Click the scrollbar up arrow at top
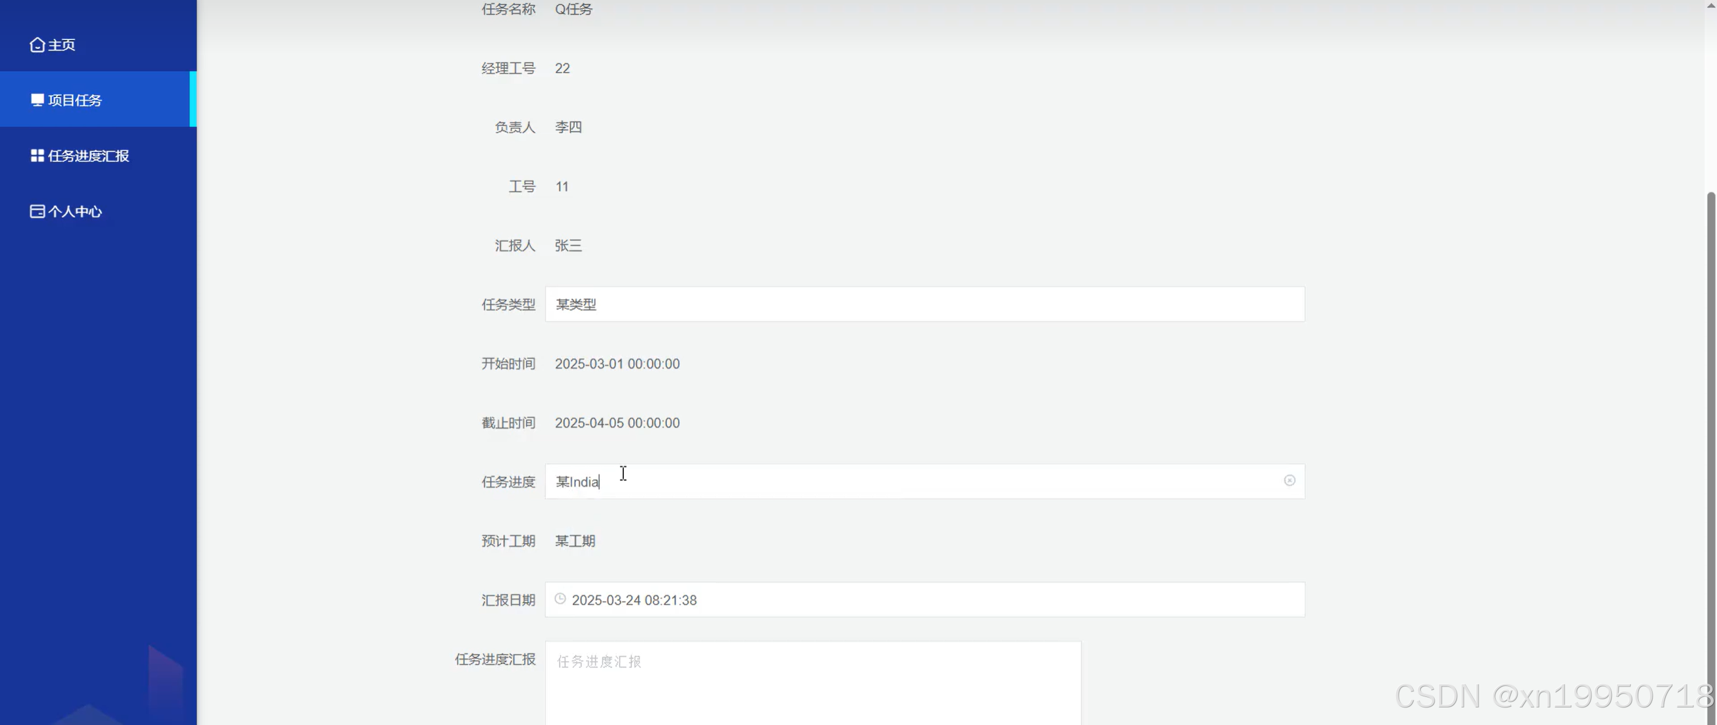The width and height of the screenshot is (1717, 725). click(1710, 6)
